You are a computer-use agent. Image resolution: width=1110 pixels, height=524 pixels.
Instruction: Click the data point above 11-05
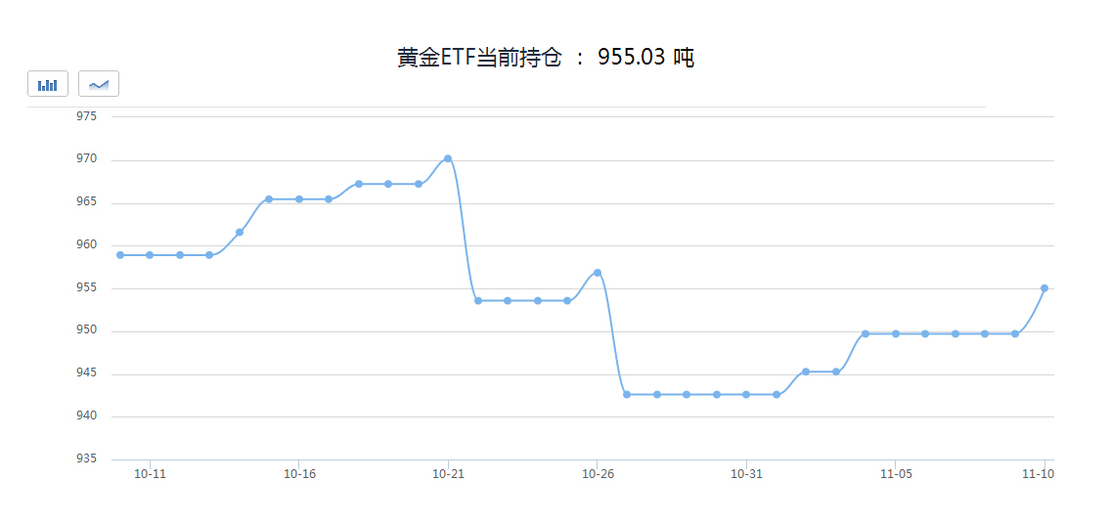[x=896, y=333]
